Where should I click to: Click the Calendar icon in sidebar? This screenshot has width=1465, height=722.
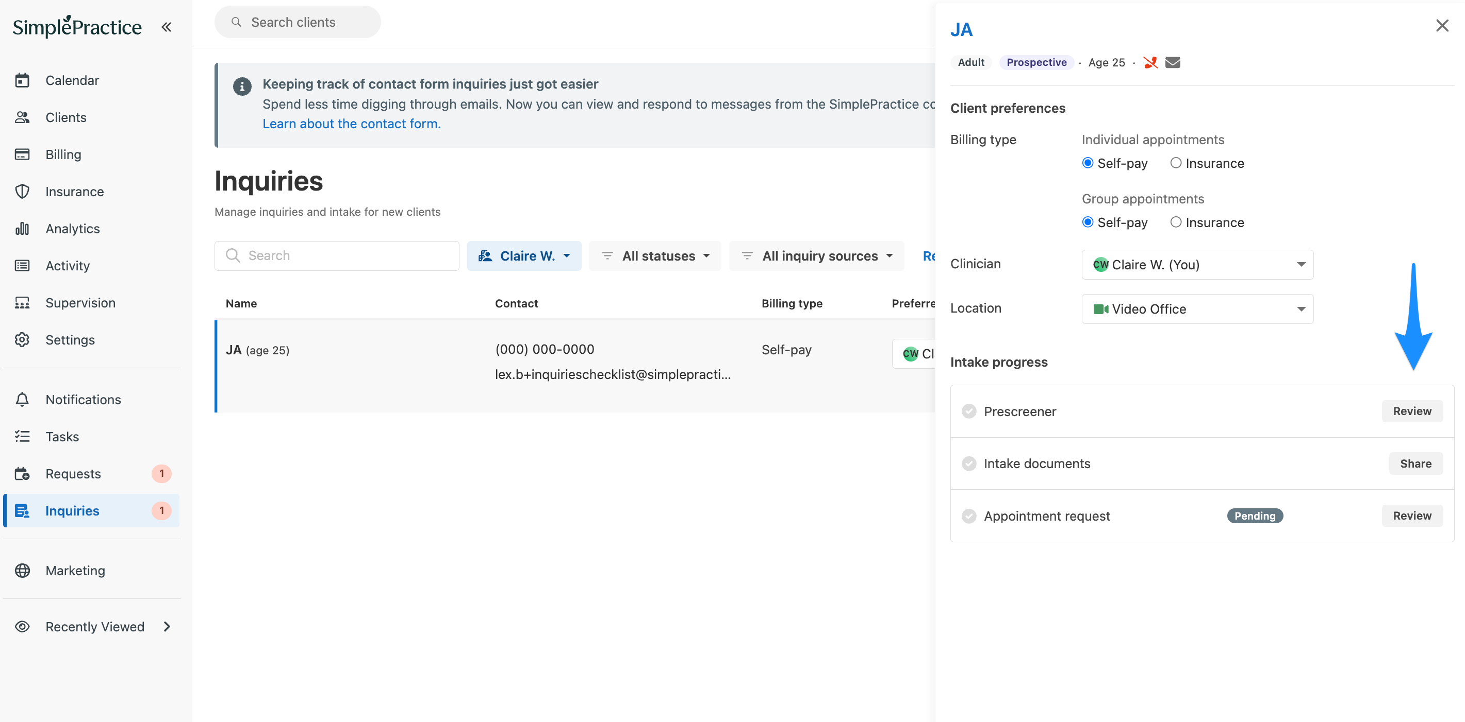click(22, 80)
